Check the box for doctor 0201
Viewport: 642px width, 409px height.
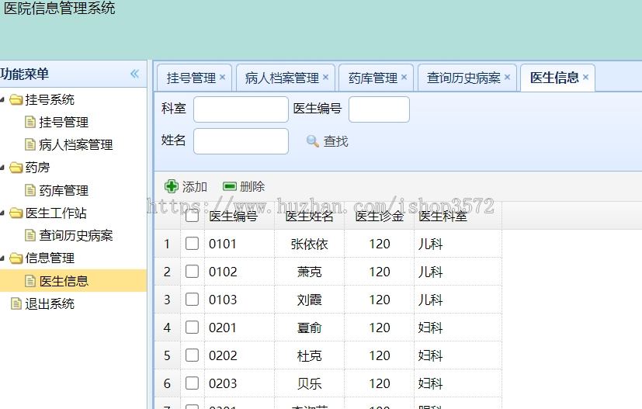[192, 327]
